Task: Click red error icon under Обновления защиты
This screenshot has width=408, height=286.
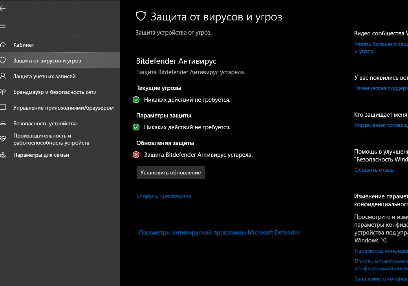Action: [136, 154]
